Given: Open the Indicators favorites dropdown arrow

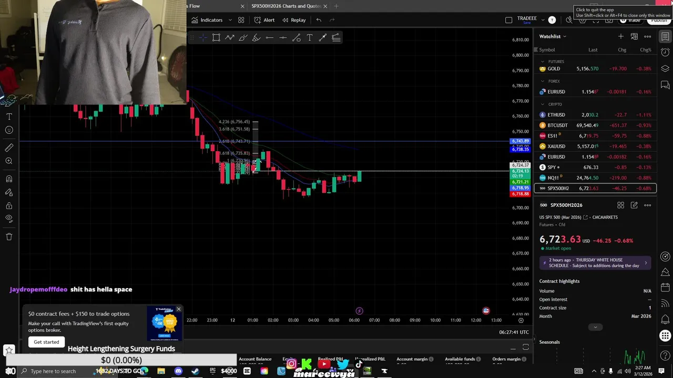Looking at the screenshot, I should tap(230, 20).
